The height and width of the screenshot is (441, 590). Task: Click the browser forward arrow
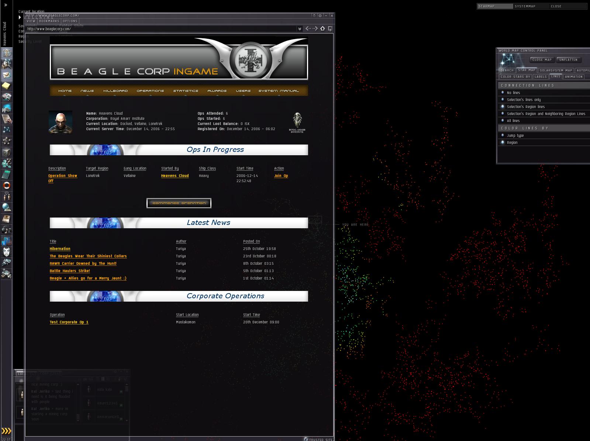click(x=315, y=28)
